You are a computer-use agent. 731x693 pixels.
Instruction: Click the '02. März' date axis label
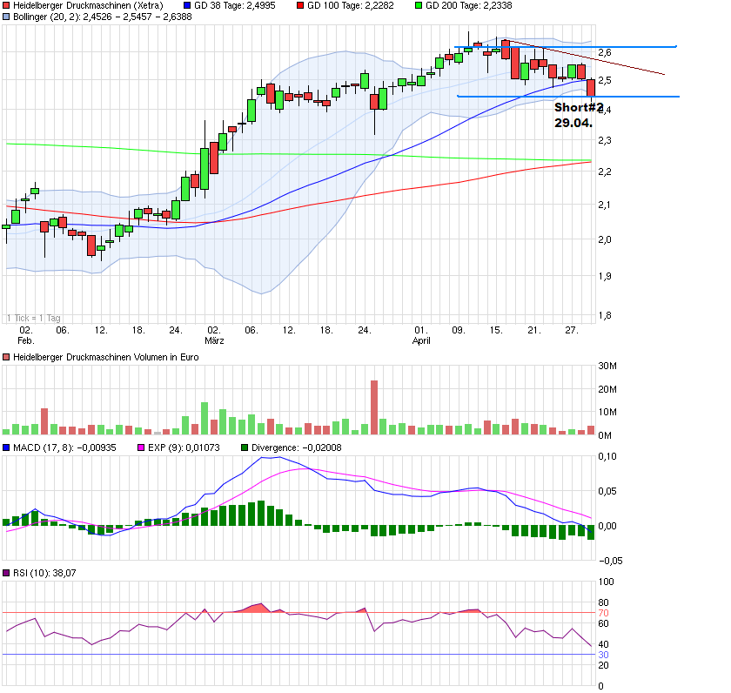point(214,335)
